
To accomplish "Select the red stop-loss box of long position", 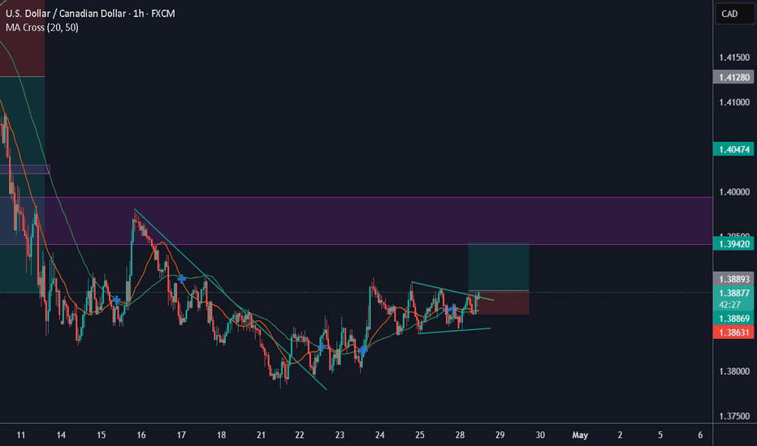I will pyautogui.click(x=499, y=302).
